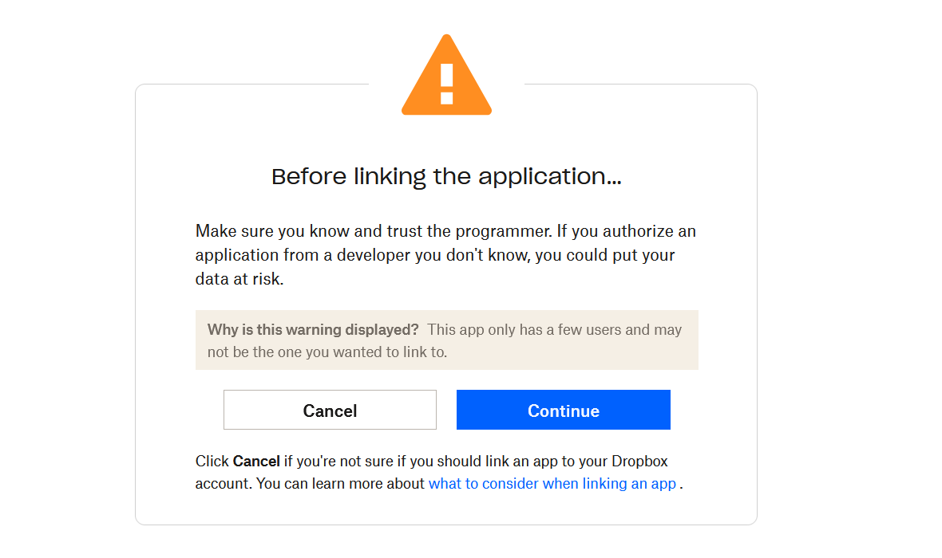
Task: Click 'If you authorize an' sentence fragment
Action: pyautogui.click(x=627, y=231)
